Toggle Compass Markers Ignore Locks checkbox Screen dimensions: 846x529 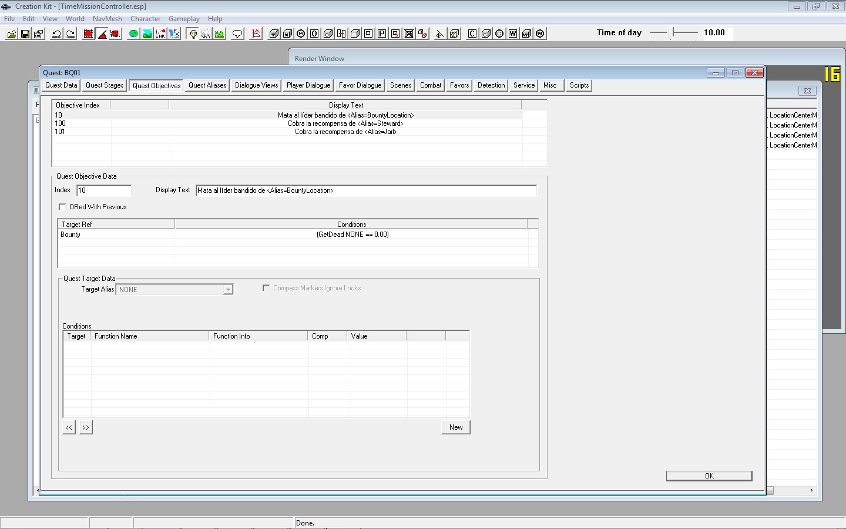tap(266, 288)
